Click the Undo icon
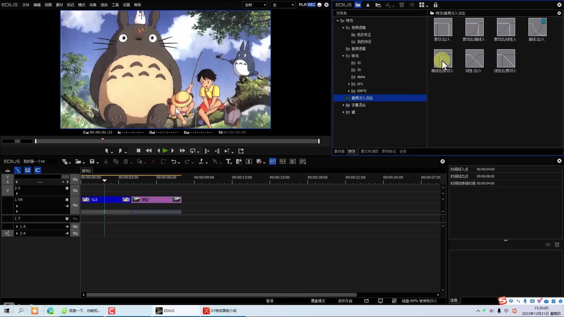 [x=174, y=161]
